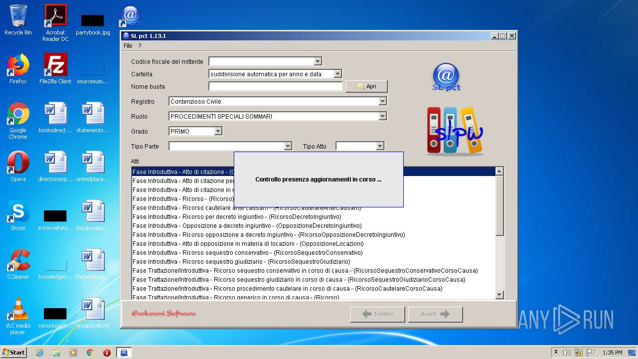The height and width of the screenshot is (359, 638).
Task: Open unitedplace Word document icon
Action: click(93, 167)
